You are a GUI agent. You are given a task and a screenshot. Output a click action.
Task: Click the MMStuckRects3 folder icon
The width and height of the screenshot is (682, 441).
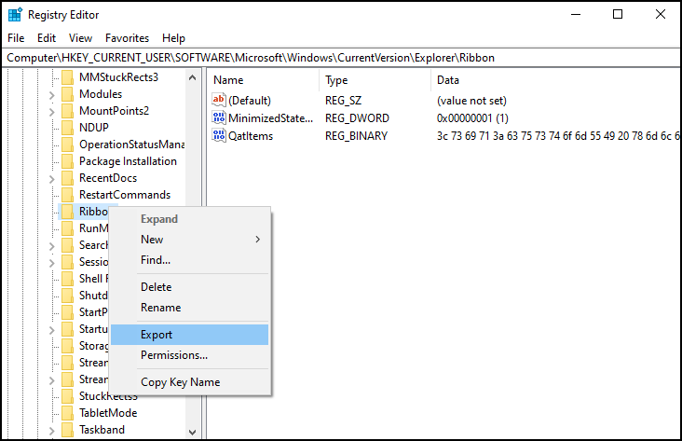67,77
